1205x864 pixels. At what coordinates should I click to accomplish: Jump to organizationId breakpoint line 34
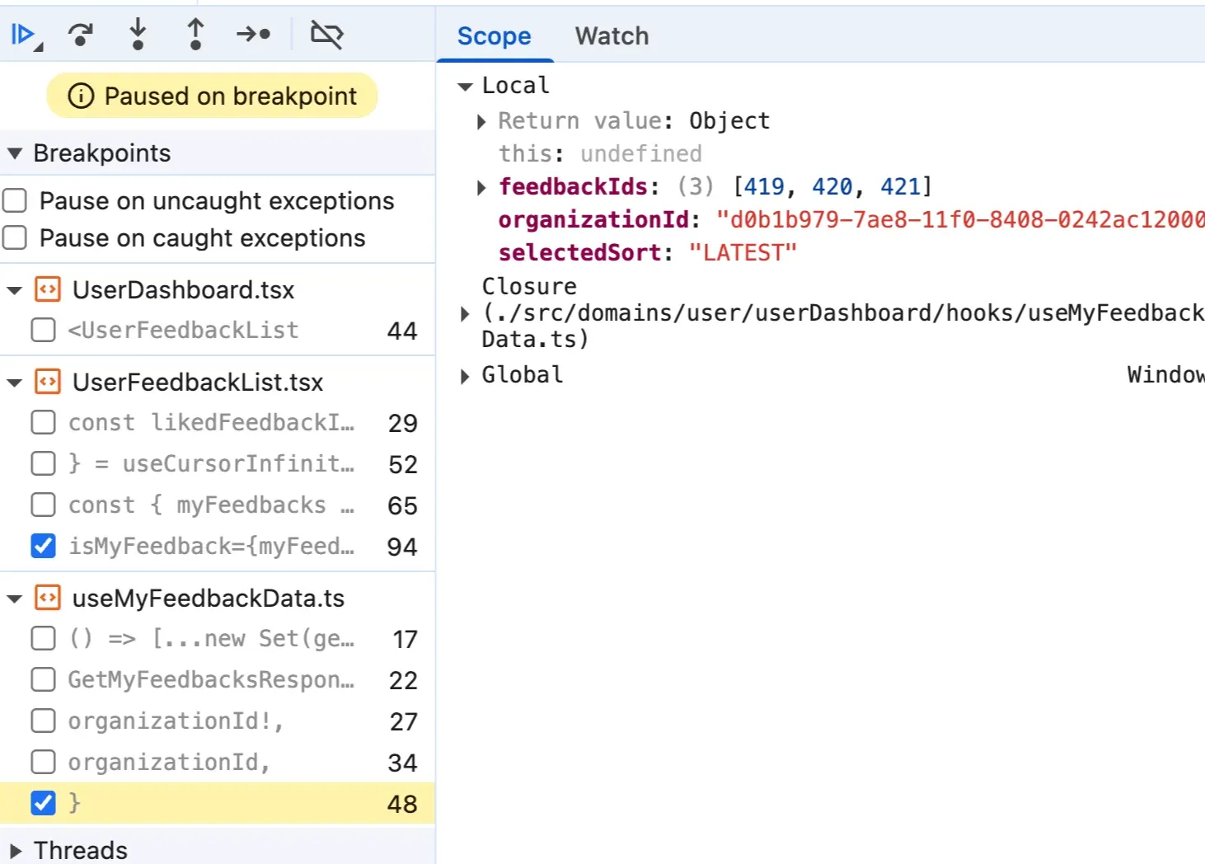[x=169, y=763]
